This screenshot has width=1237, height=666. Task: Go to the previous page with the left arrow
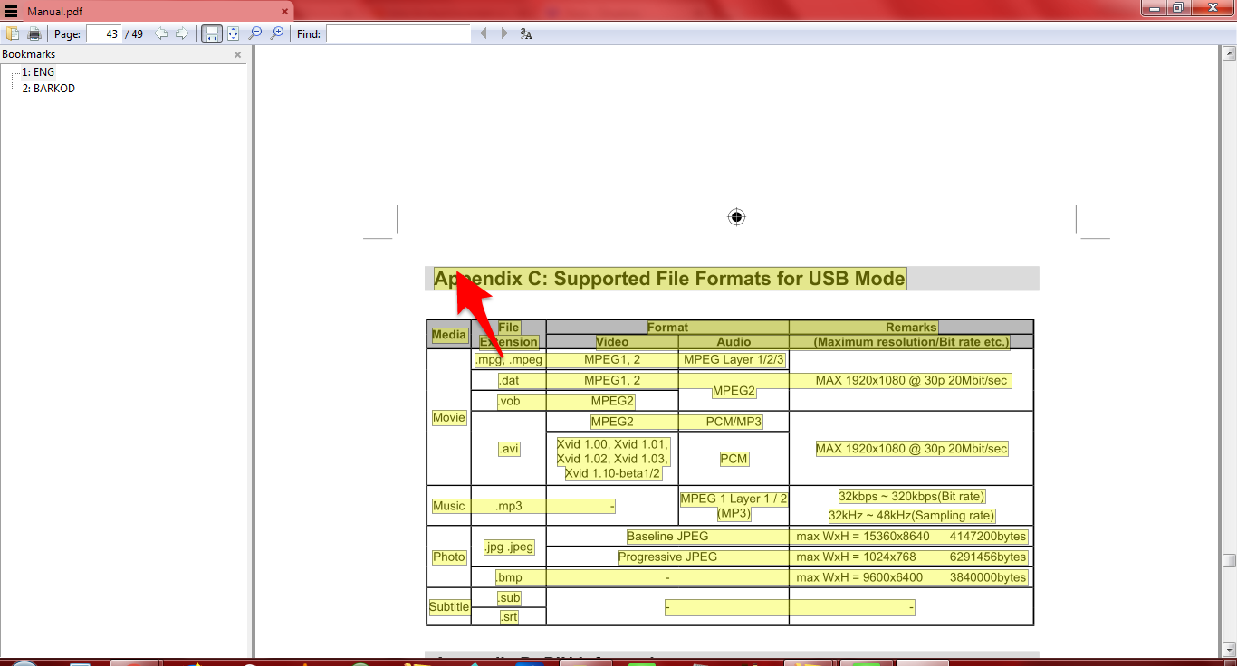pyautogui.click(x=161, y=33)
